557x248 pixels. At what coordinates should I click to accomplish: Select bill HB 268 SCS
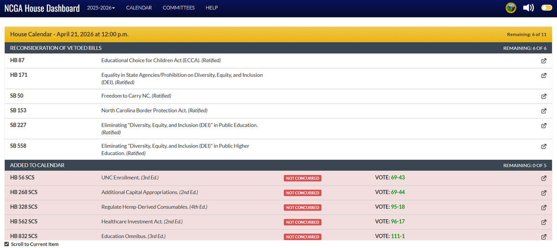[x=24, y=192]
